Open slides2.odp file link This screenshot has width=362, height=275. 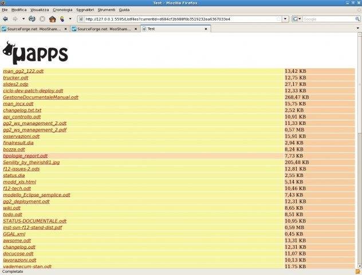[15, 84]
